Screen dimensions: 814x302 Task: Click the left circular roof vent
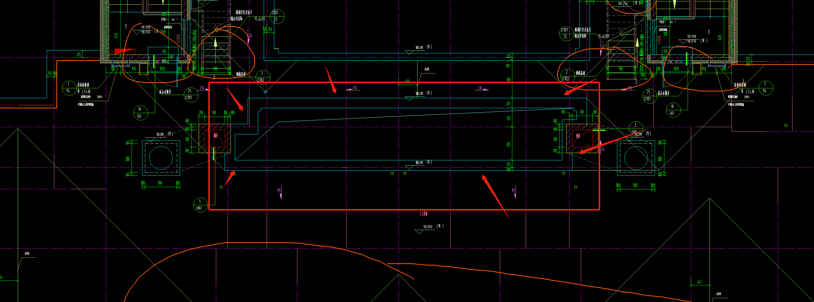[161, 158]
